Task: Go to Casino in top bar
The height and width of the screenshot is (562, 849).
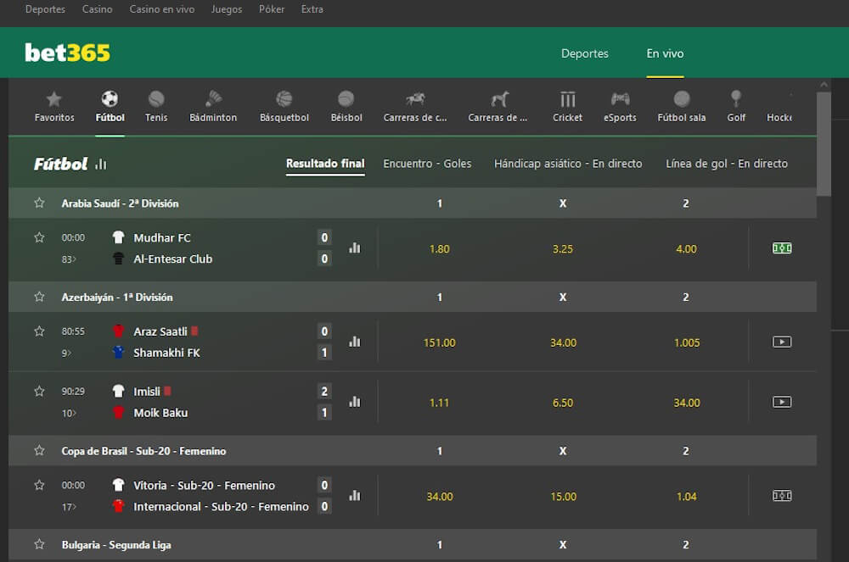Action: coord(98,9)
